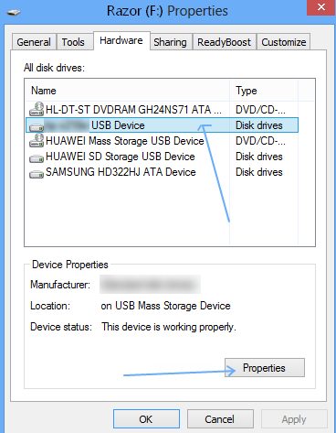Select HL-DT-ST DVDRAM GH24NS71 ATA entry
The height and width of the screenshot is (433, 336).
click(x=162, y=109)
